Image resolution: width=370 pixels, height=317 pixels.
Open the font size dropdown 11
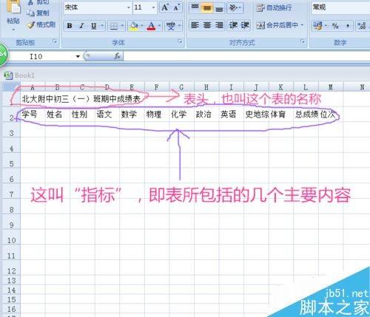(x=153, y=7)
